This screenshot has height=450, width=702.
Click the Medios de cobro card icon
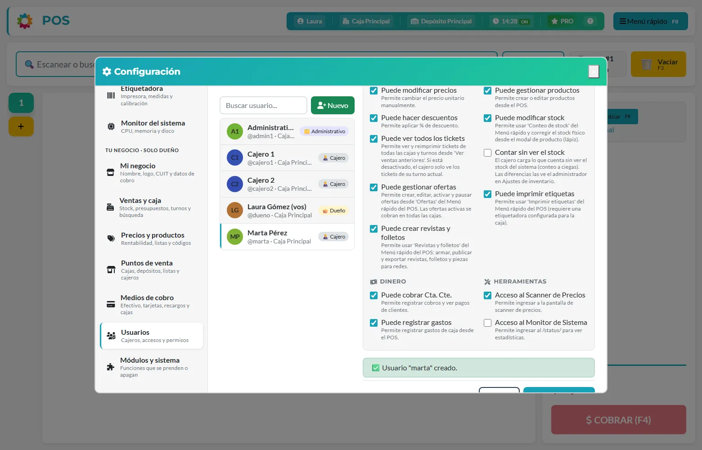(111, 304)
